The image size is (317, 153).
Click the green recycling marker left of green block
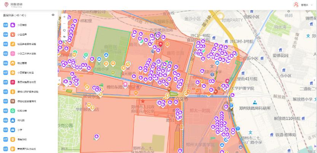click(x=86, y=55)
